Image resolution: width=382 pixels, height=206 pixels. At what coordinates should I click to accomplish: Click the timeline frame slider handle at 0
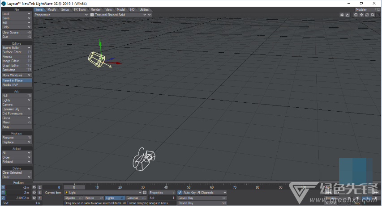point(74,187)
